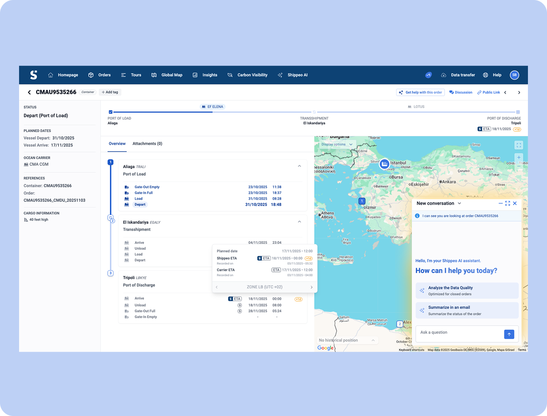Viewport: 547px width, 416px height.
Task: Click the ZONE LB (UTC +02) label
Action: [x=264, y=287]
